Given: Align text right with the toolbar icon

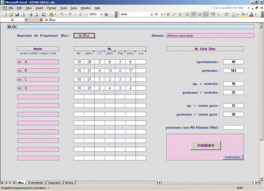Looking at the screenshot, I should (x=199, y=15).
